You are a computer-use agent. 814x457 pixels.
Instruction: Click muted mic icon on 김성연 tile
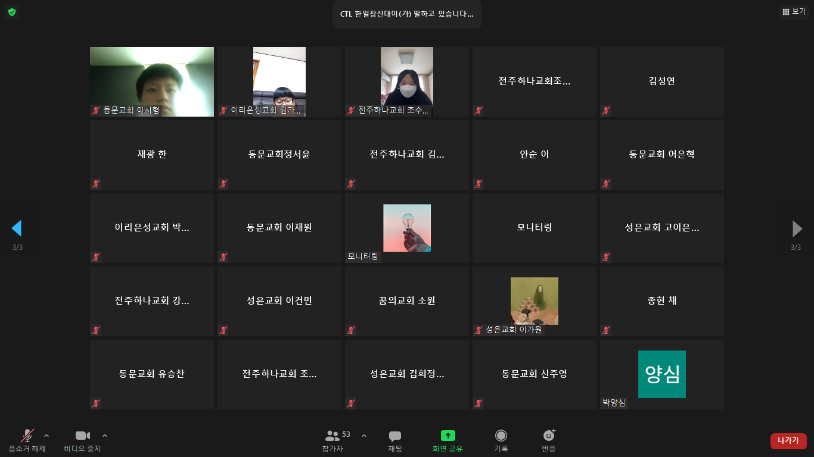606,111
